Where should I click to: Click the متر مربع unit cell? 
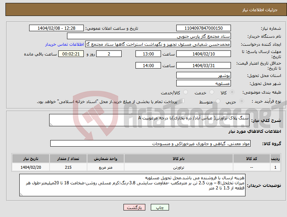tap(106, 167)
